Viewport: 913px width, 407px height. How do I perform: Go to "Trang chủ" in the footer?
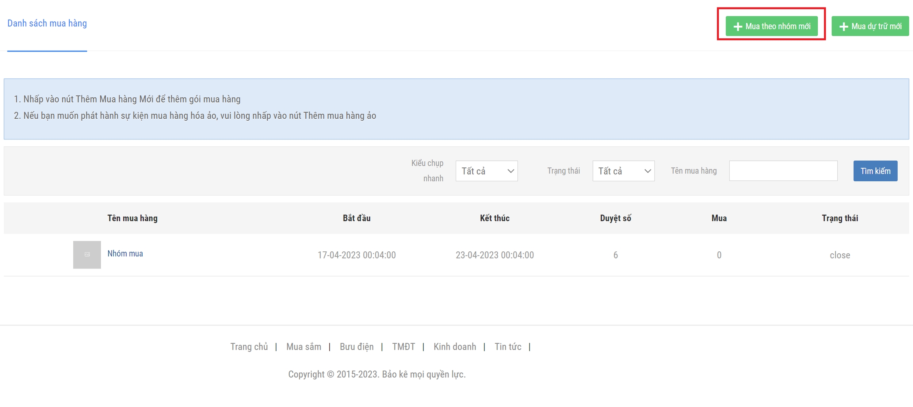point(249,347)
